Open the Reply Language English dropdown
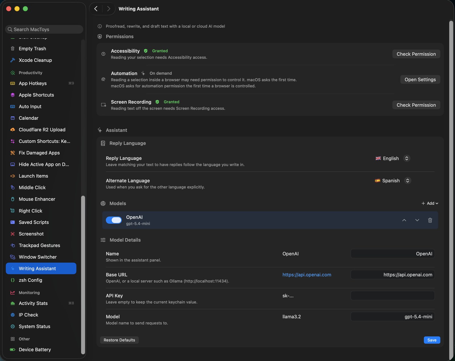455x361 pixels. tap(392, 158)
